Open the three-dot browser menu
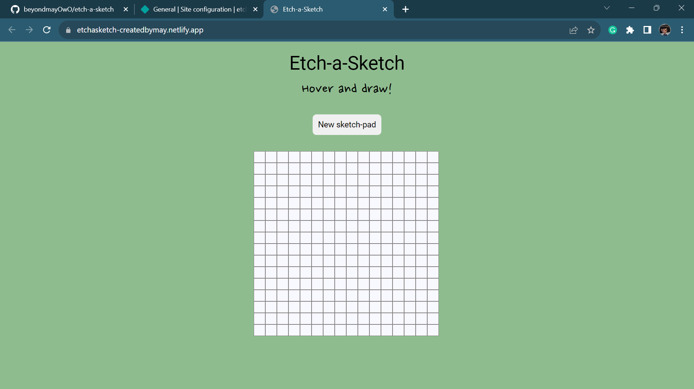Viewport: 694px width, 389px height. point(682,30)
